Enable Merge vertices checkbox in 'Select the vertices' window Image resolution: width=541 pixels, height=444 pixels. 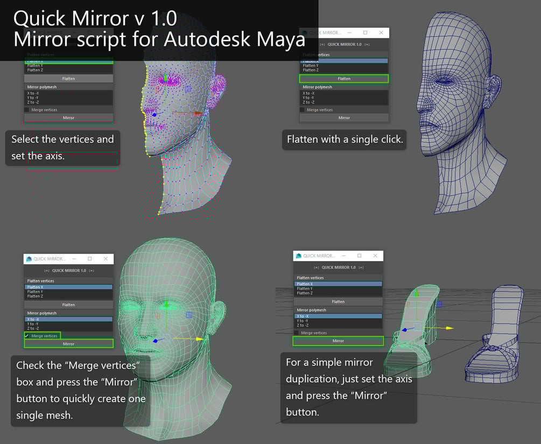27,110
